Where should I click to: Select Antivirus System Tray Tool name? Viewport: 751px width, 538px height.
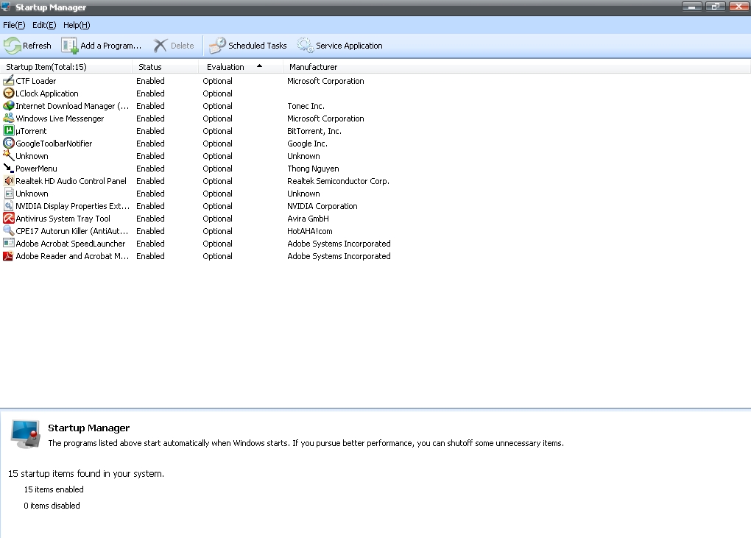[x=63, y=219]
